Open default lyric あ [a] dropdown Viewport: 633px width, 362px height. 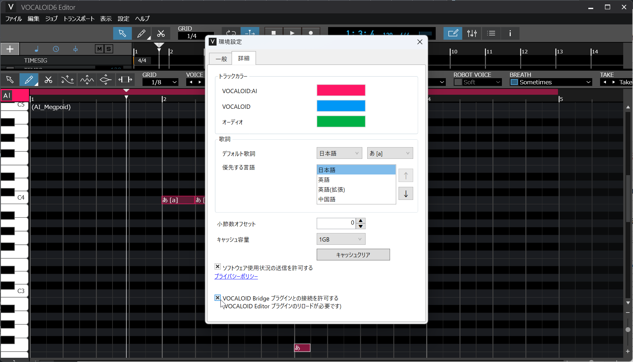coord(390,153)
